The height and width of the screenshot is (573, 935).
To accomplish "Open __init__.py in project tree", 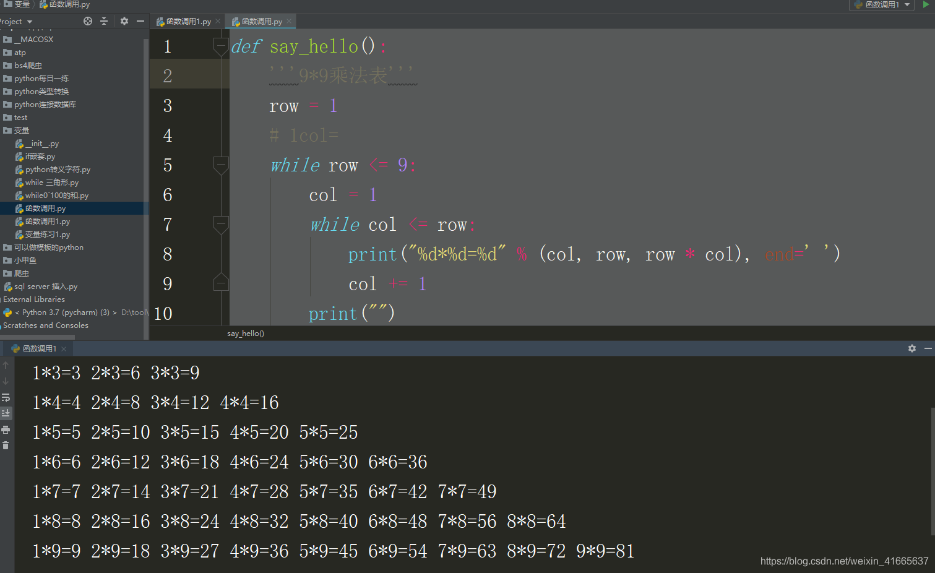I will click(x=38, y=144).
